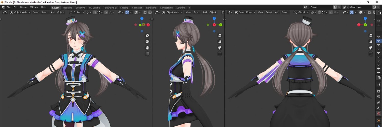Image resolution: width=382 pixels, height=127 pixels.
Task: Open editor type dropdown in left viewport
Action: pos(5,12)
